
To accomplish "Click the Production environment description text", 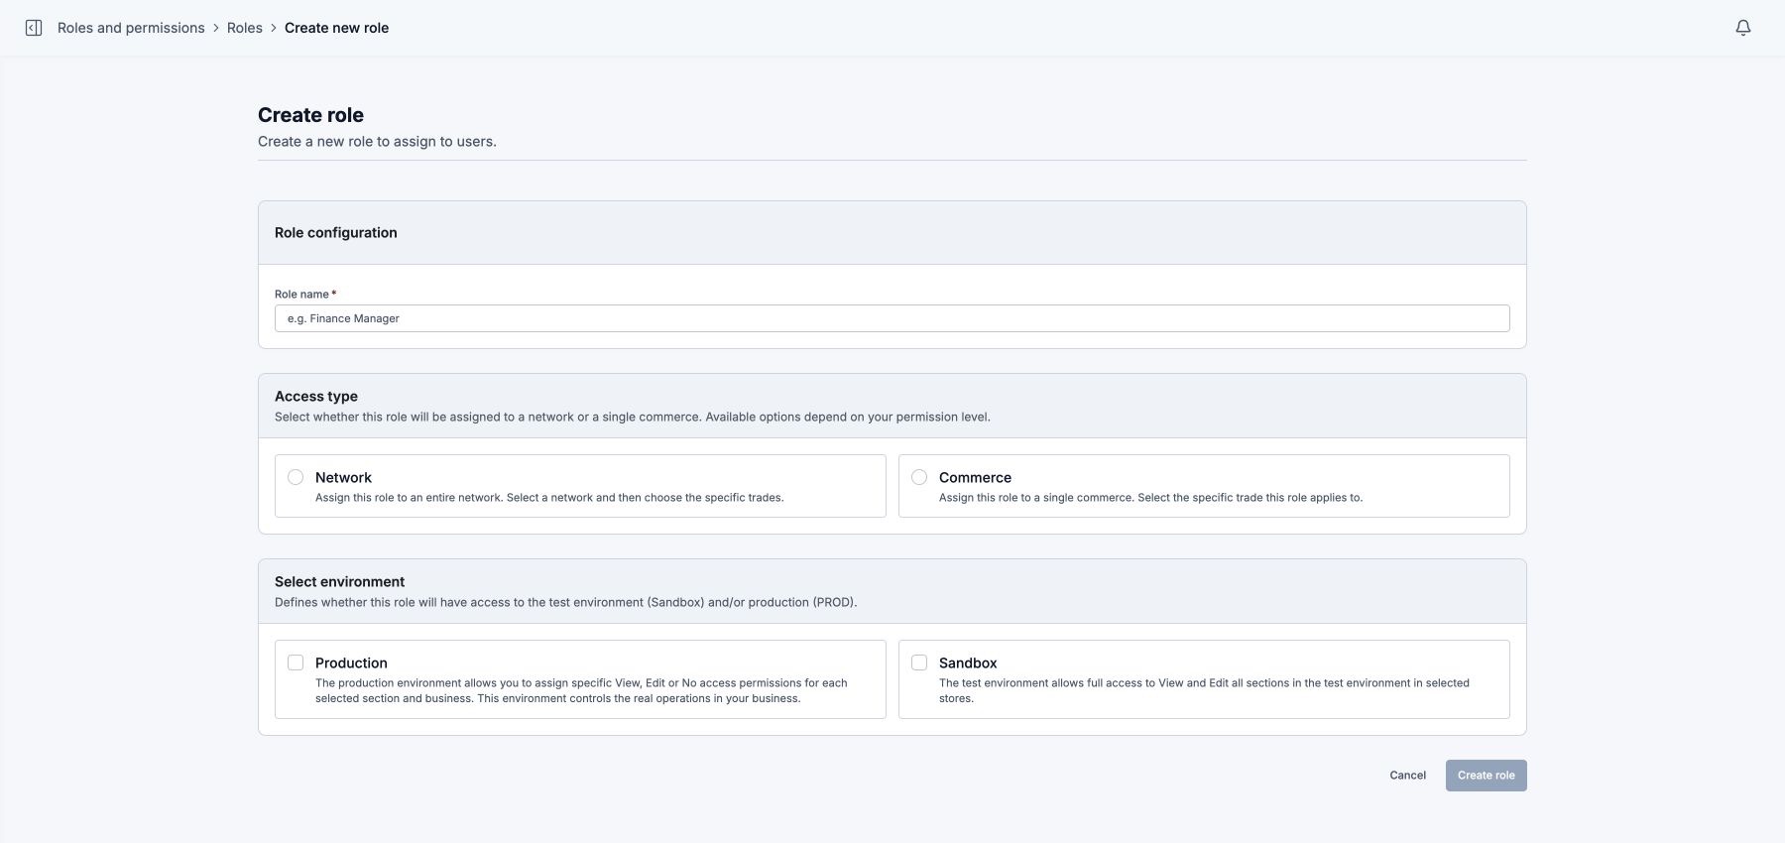I will tap(581, 690).
